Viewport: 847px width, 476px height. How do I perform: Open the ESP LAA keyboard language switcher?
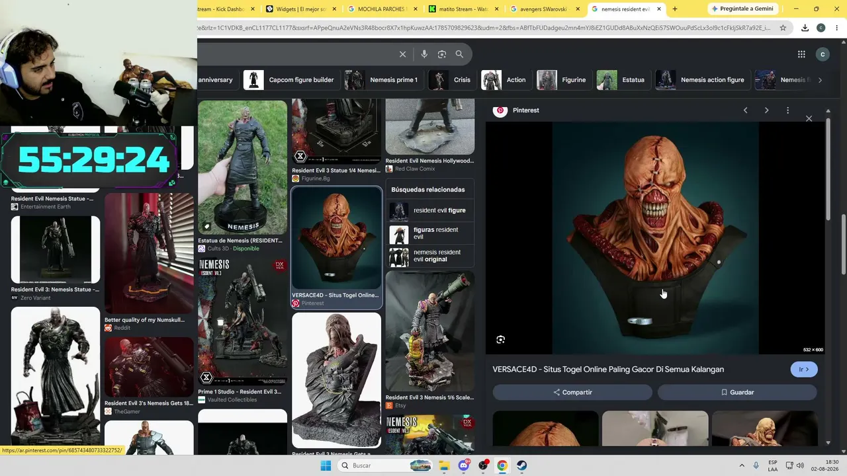pyautogui.click(x=773, y=465)
